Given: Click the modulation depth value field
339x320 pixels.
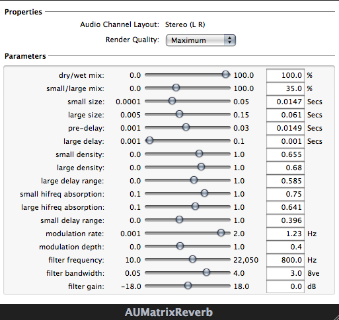Looking at the screenshot, I should point(285,247).
